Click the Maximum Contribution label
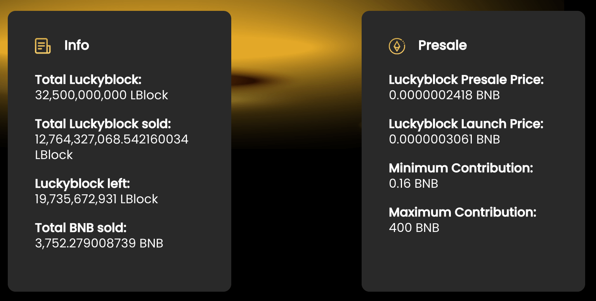The width and height of the screenshot is (596, 301). pos(463,213)
